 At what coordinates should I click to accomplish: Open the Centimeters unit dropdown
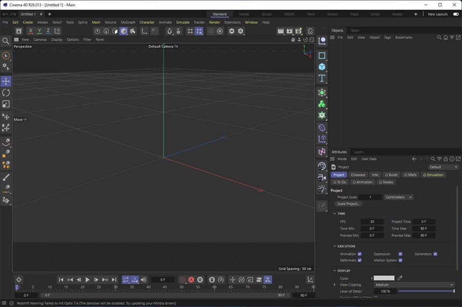pos(398,197)
